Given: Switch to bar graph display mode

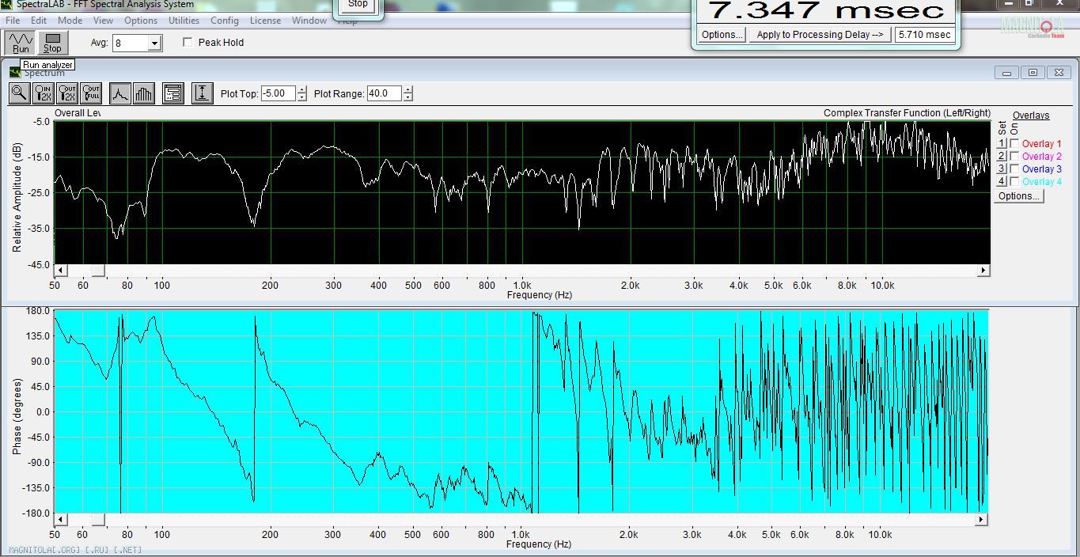Looking at the screenshot, I should 143,93.
